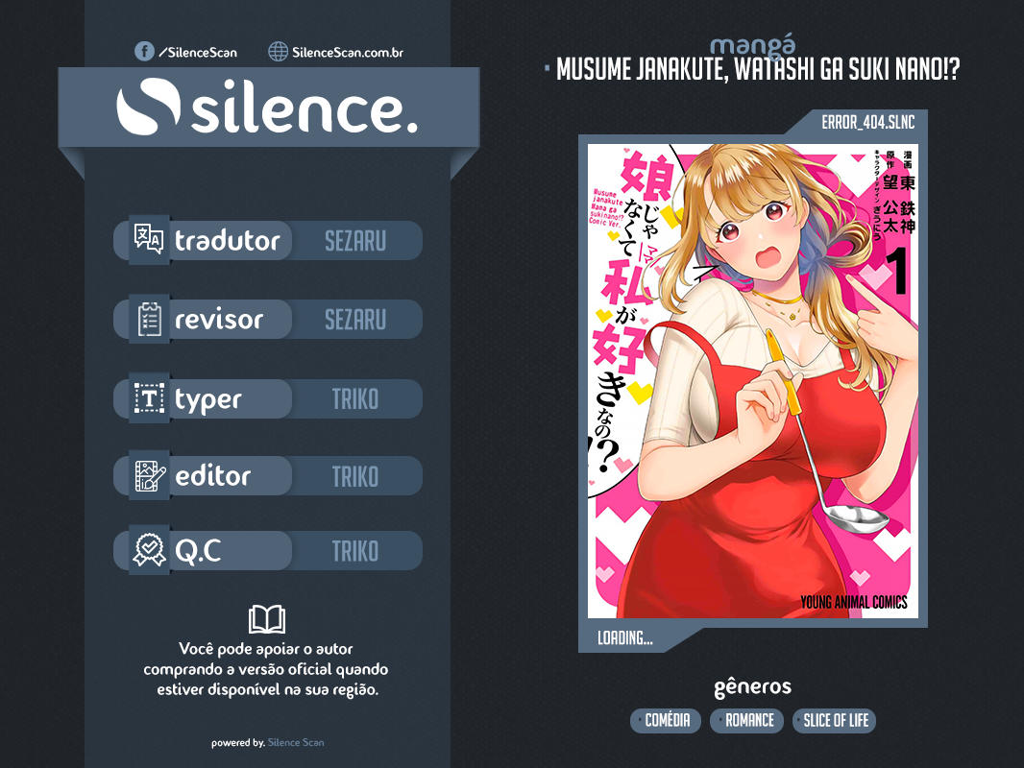The height and width of the screenshot is (768, 1024).
Task: Click the tradutor name SEZARU
Action: coord(354,240)
